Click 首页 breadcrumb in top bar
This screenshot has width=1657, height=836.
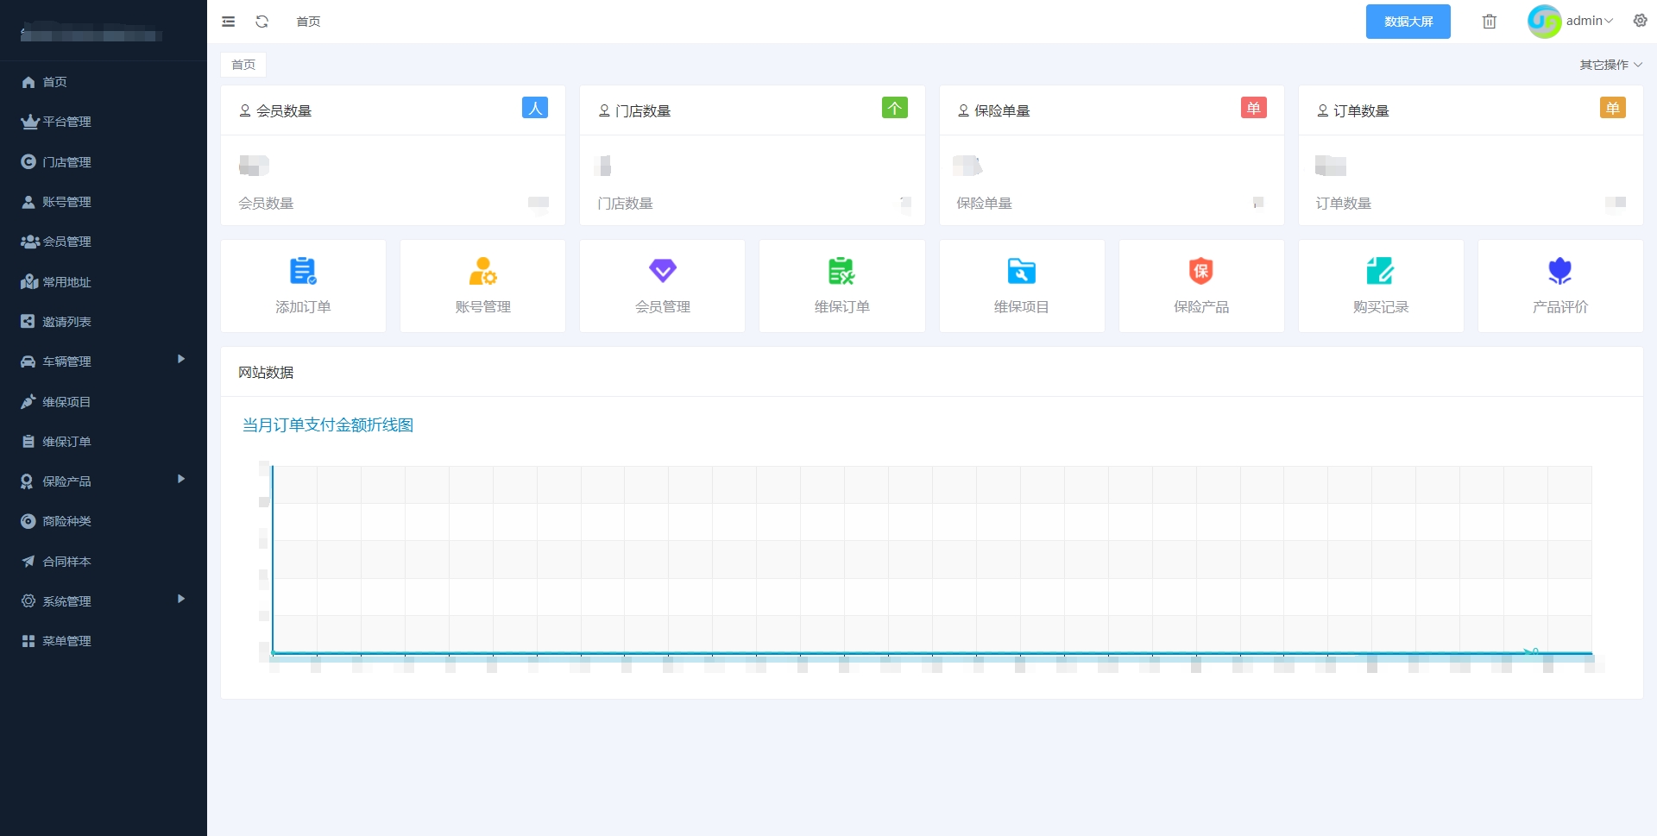[x=308, y=22]
